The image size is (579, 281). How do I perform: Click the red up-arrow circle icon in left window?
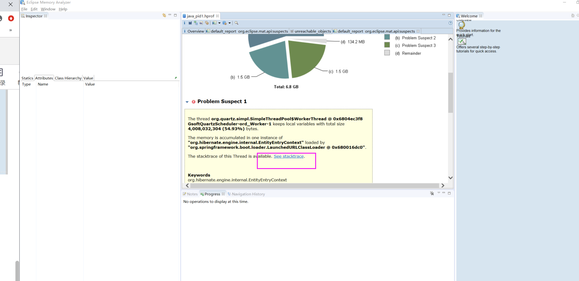[x=11, y=18]
